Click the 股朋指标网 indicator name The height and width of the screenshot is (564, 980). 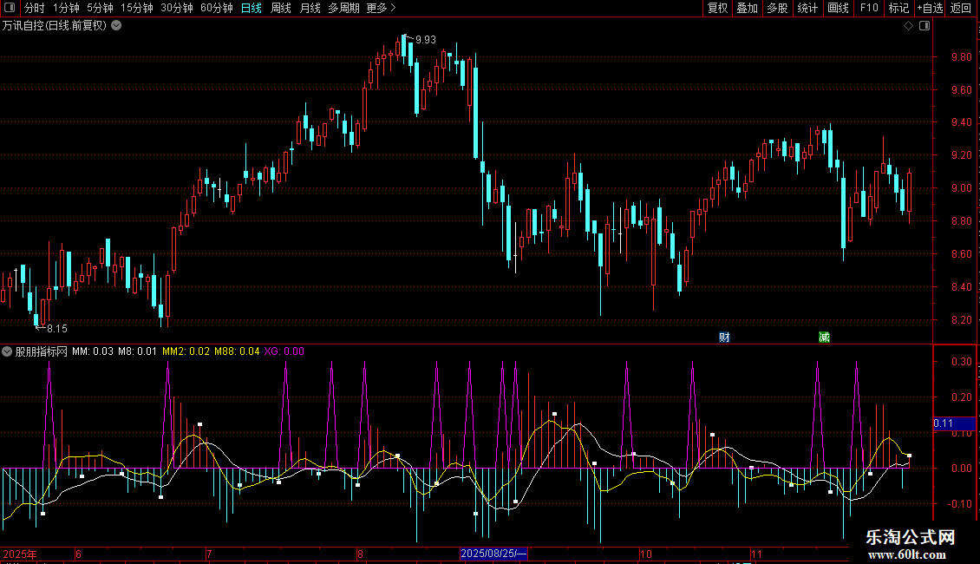(42, 351)
